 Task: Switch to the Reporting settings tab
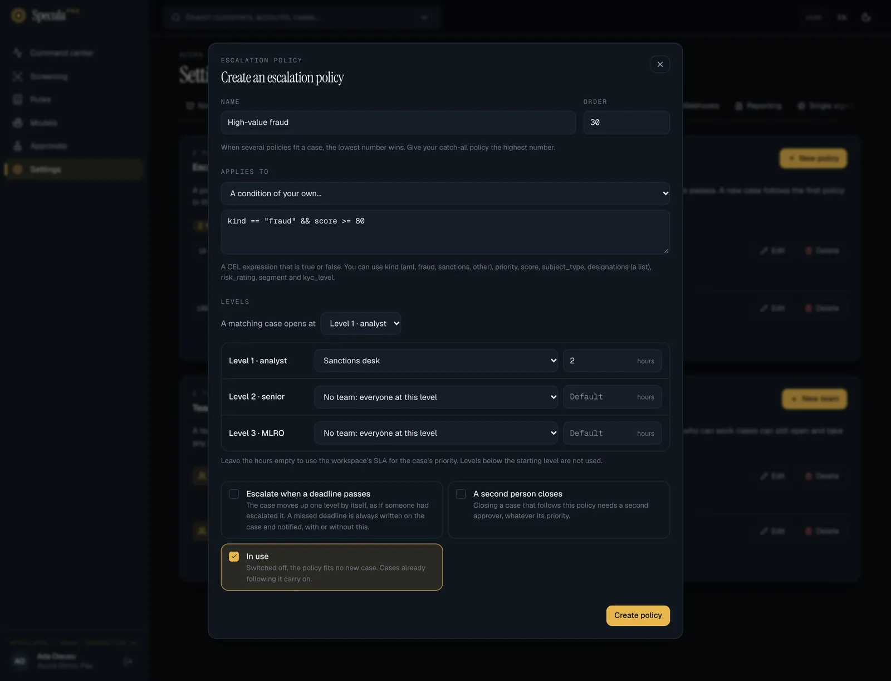pos(758,106)
